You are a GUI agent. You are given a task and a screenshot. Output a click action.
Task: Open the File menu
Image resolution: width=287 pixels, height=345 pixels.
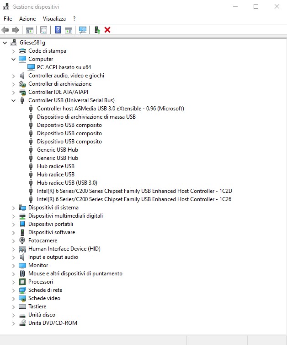click(x=8, y=19)
